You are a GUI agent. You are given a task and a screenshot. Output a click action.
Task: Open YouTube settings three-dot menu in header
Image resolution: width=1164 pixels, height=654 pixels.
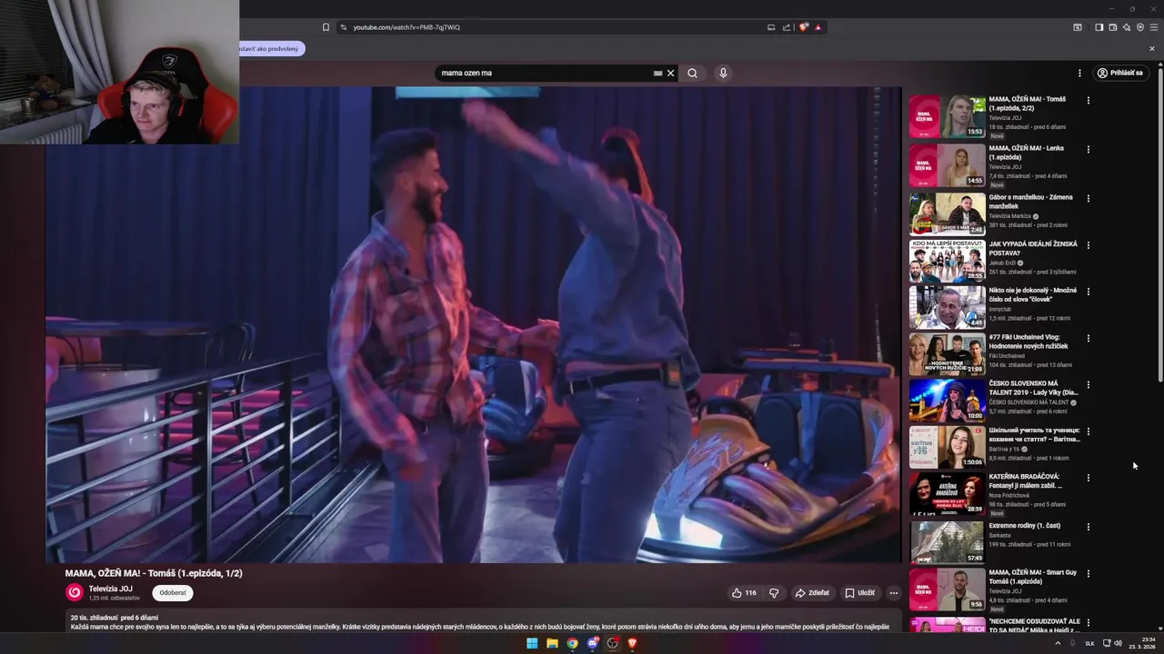pos(1079,73)
